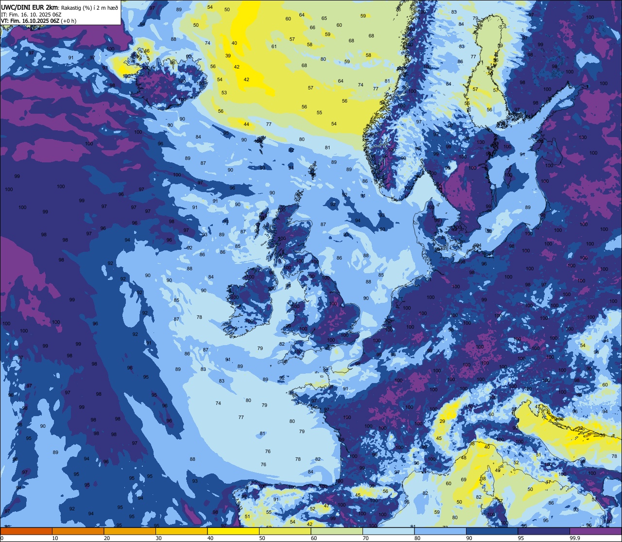Screen dimensions: 622x542
Task: Click the navy 95–99.9 legend swatch
Action: tap(544, 531)
